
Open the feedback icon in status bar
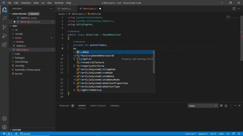click(x=234, y=134)
